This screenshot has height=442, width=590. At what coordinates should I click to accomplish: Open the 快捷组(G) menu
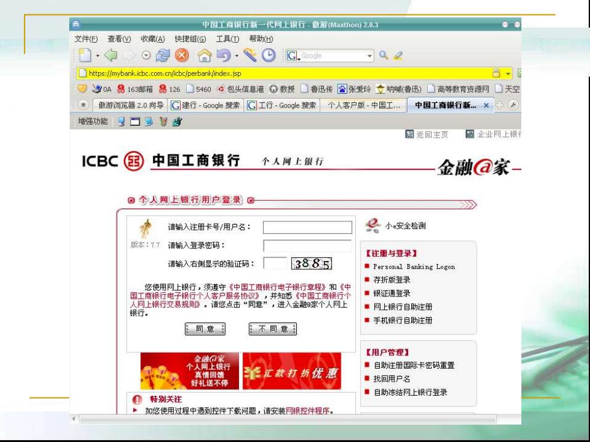point(190,38)
